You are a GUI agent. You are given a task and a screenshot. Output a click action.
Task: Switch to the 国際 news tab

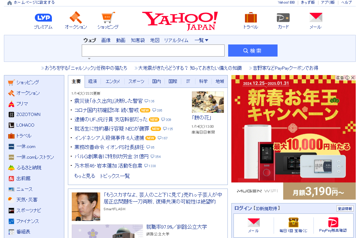coord(173,81)
